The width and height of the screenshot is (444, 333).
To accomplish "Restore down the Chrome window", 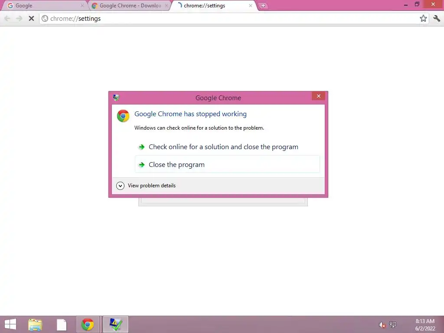I will (417, 4).
